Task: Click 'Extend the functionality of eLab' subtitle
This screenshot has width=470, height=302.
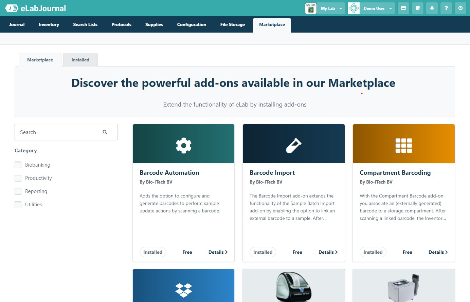Action: coord(235,105)
